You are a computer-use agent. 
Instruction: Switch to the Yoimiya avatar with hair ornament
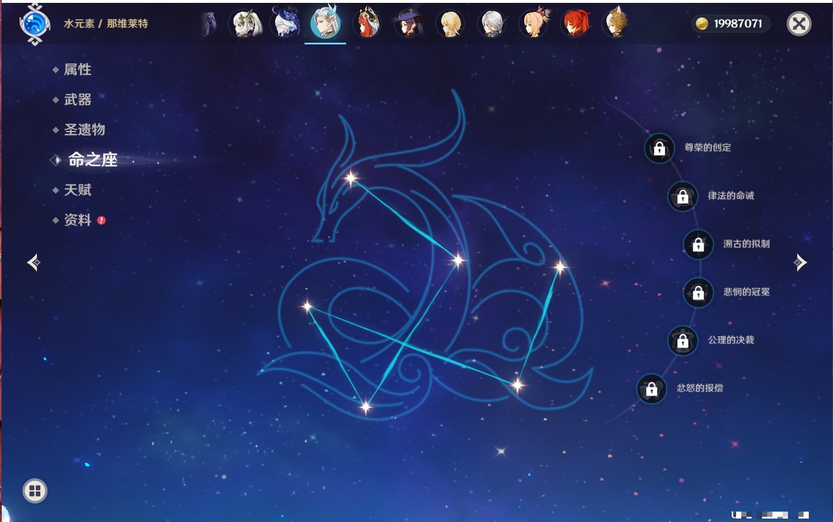coord(534,24)
